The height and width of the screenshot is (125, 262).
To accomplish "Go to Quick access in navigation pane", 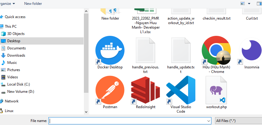I will [15, 17].
